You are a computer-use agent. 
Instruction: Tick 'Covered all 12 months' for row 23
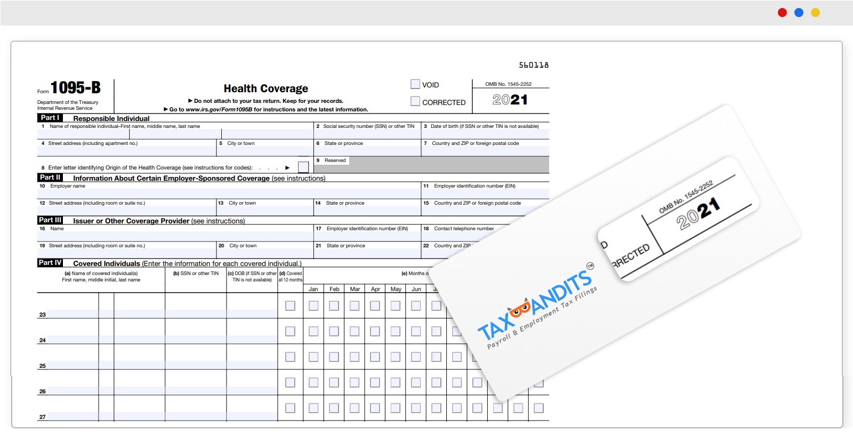coord(290,306)
